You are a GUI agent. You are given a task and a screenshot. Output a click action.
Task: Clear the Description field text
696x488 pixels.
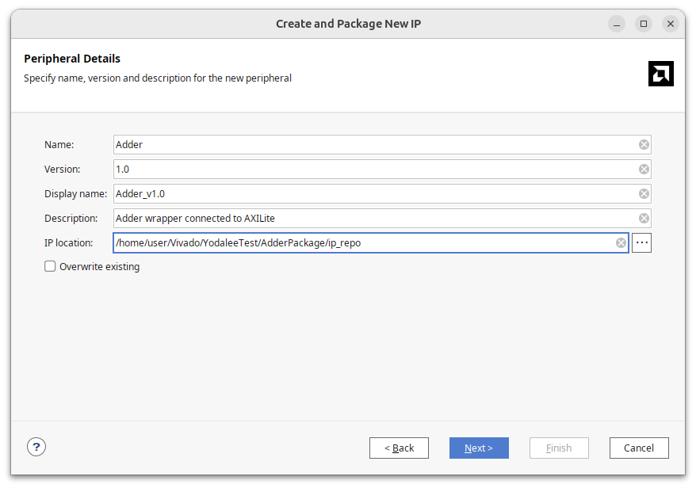644,219
